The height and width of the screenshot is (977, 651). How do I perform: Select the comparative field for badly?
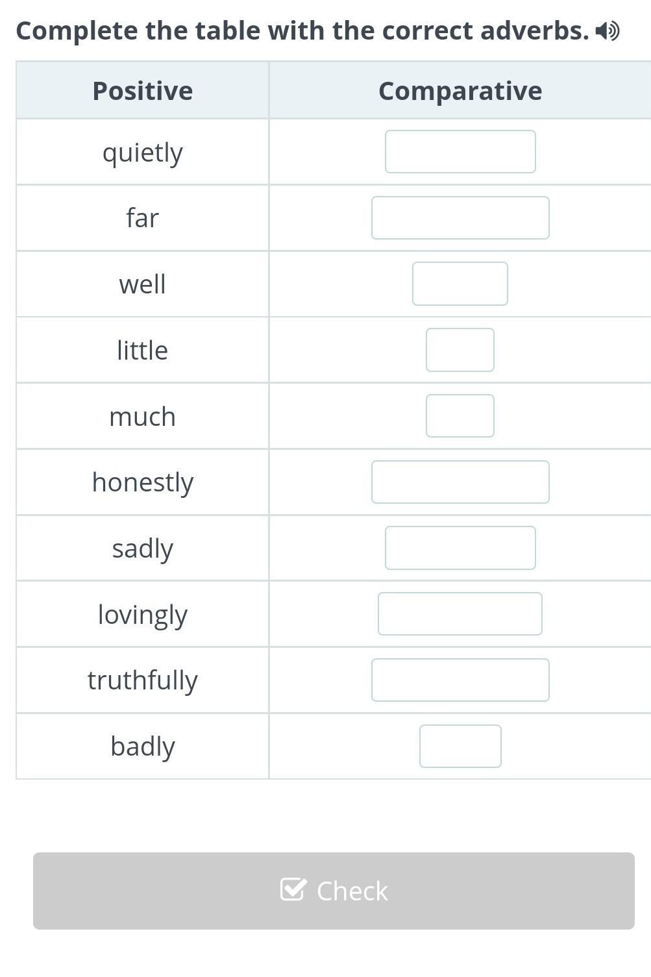coord(460,746)
